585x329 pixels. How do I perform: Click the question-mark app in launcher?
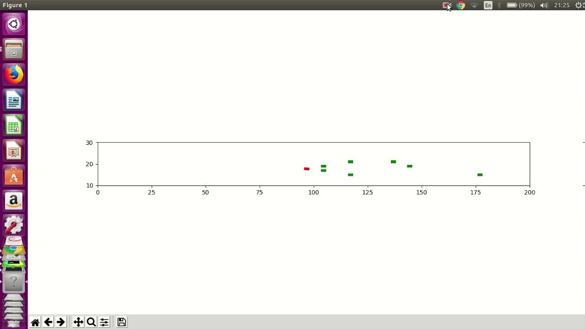pyautogui.click(x=14, y=282)
